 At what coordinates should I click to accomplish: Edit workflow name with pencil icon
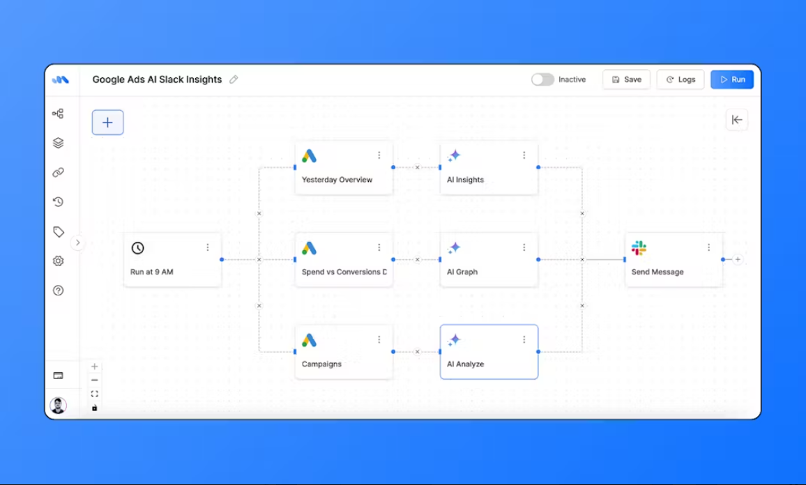(x=234, y=79)
